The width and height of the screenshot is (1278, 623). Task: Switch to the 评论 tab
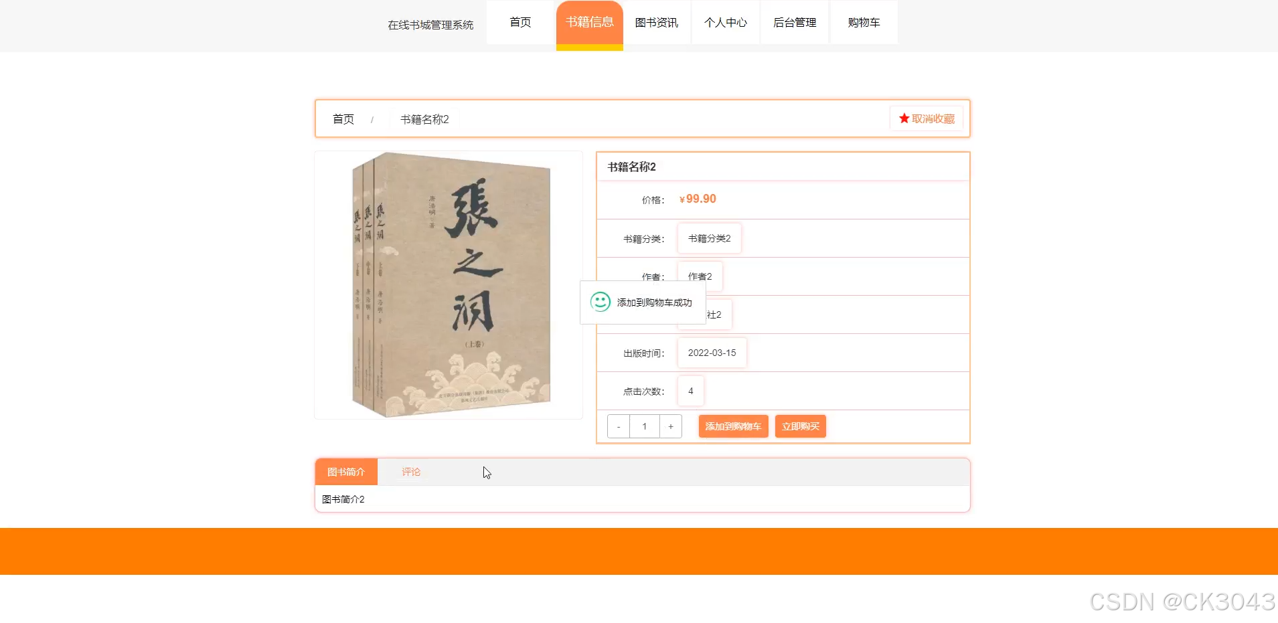click(x=411, y=472)
